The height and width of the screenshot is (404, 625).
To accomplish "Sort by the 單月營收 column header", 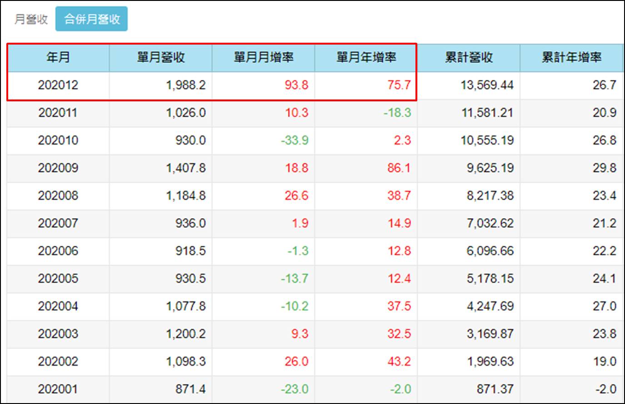I will click(x=160, y=58).
